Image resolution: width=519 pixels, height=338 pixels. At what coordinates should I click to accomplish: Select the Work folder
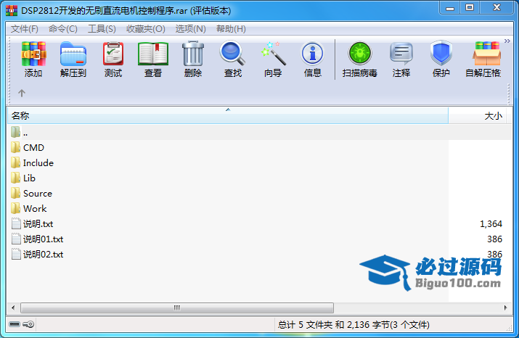29,208
